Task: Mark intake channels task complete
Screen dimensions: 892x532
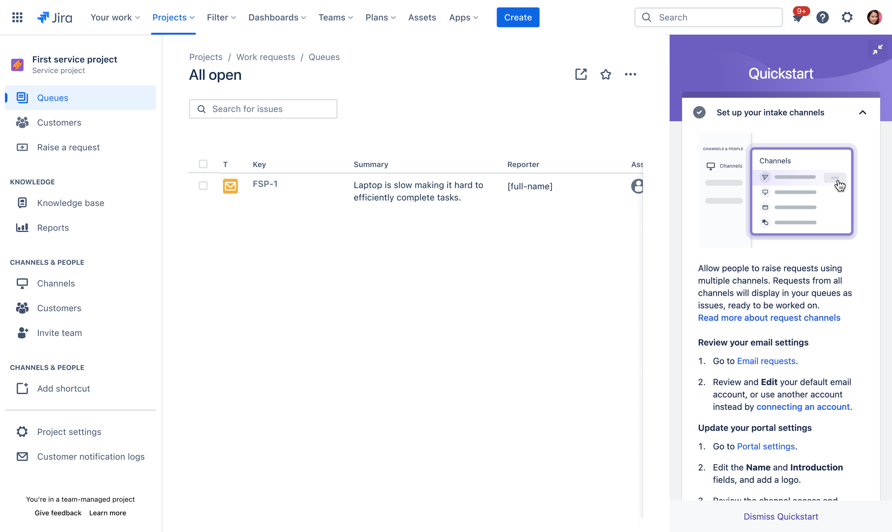Action: [699, 113]
